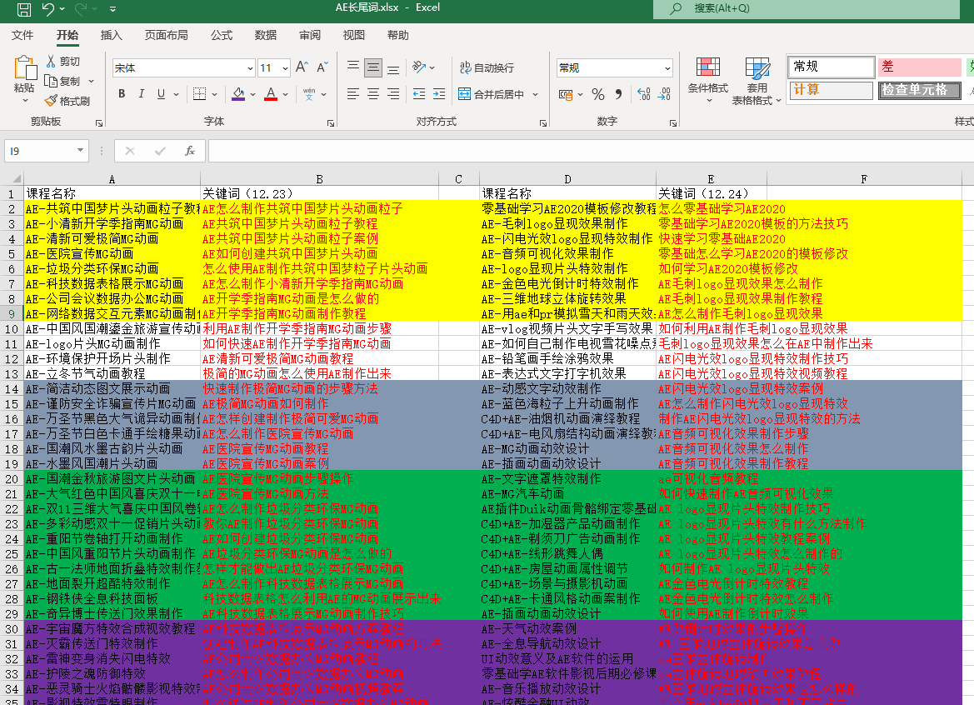Click the red font color A icon
The height and width of the screenshot is (705, 974).
[271, 94]
